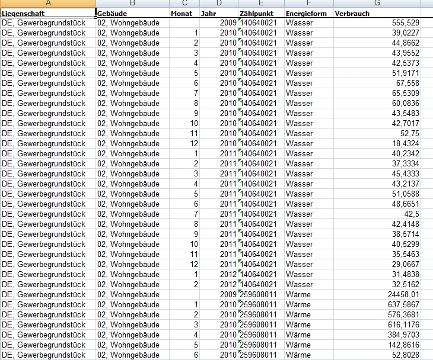Click the Verbrauch header cell
Viewport: 433px width, 360px height.
(x=377, y=13)
